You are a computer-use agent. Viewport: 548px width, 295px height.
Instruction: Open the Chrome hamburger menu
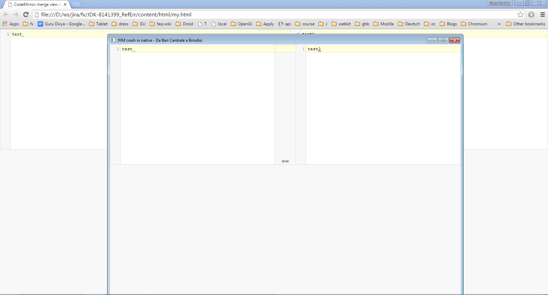[543, 14]
